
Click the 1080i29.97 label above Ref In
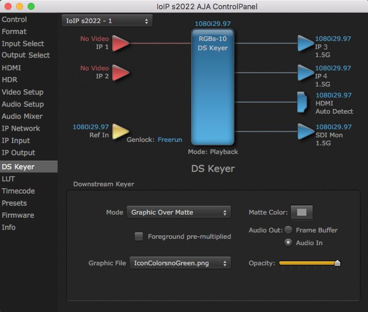(x=91, y=127)
